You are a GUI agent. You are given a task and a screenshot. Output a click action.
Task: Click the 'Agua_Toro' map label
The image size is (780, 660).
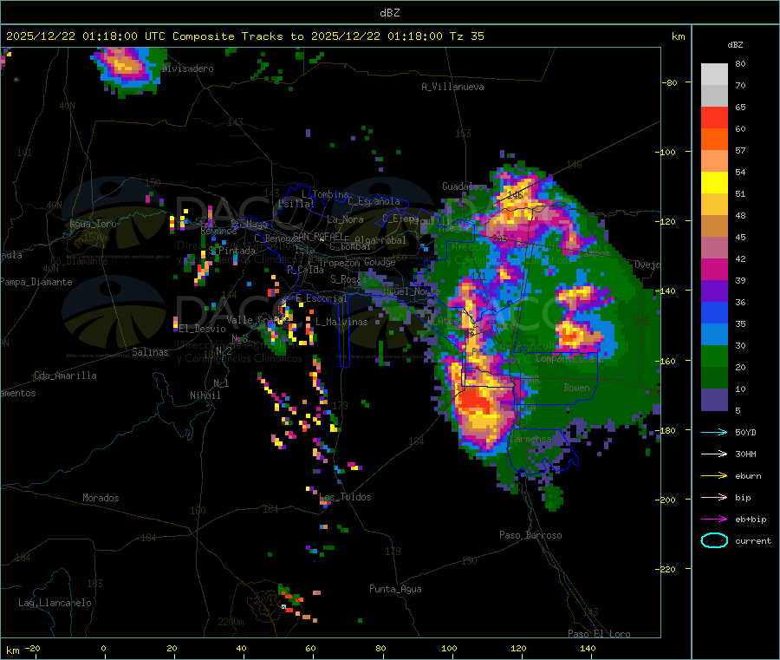point(93,224)
